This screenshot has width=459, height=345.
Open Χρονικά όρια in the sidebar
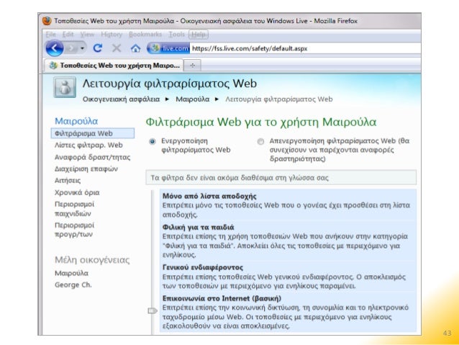pos(77,192)
